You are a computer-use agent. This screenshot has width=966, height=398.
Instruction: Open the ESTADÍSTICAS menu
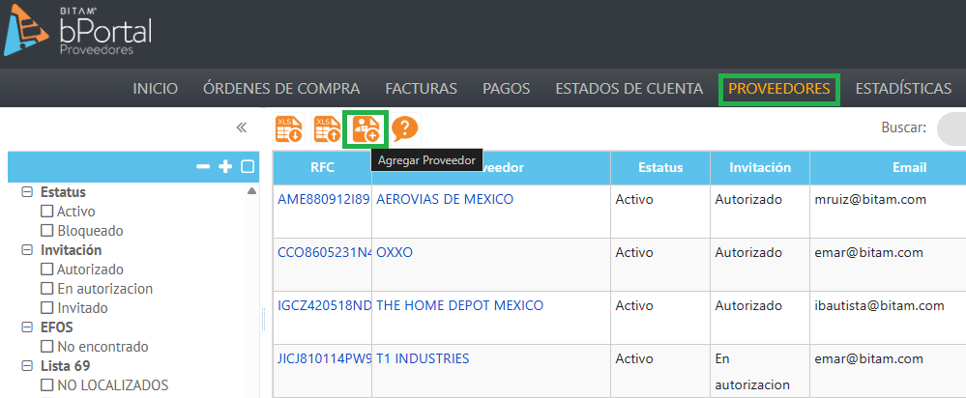(903, 89)
